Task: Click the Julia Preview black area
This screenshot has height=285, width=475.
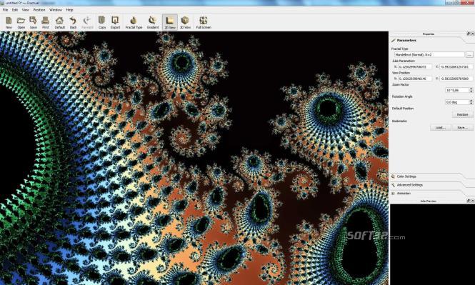Action: tap(432, 244)
